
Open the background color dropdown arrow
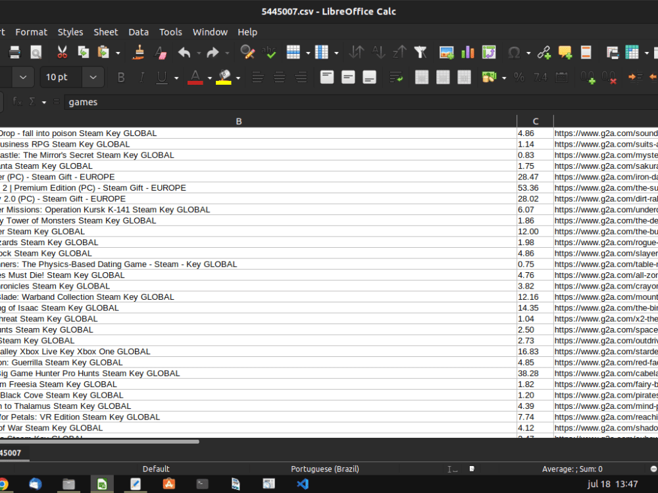238,78
